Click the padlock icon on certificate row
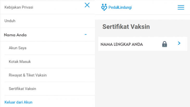Screen dimensions: 190x107 164,44
